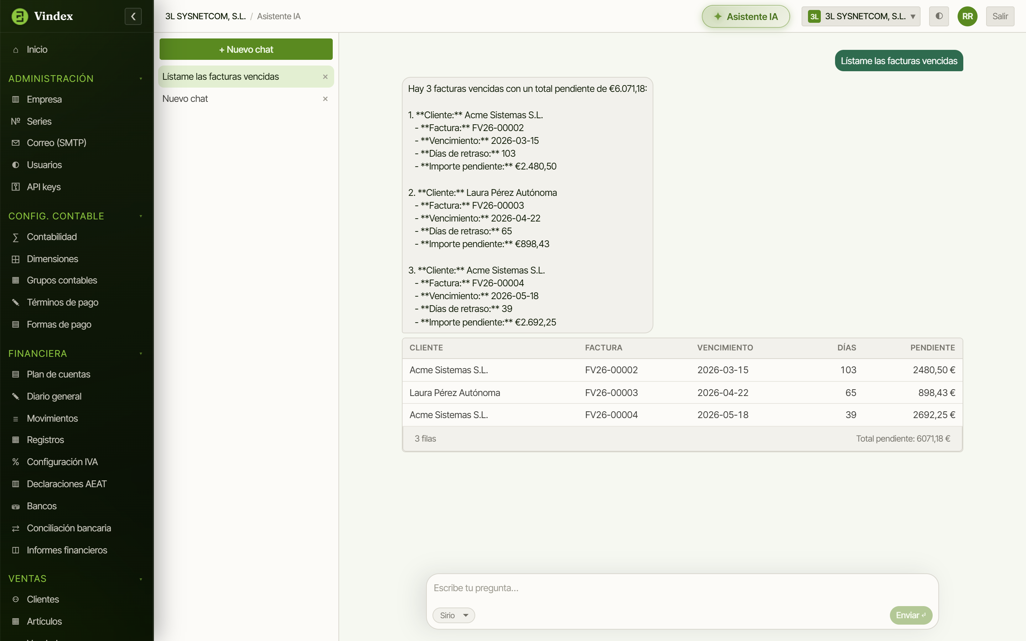The width and height of the screenshot is (1026, 641).
Task: Click the 2026-05-18 due date cell
Action: (x=723, y=415)
